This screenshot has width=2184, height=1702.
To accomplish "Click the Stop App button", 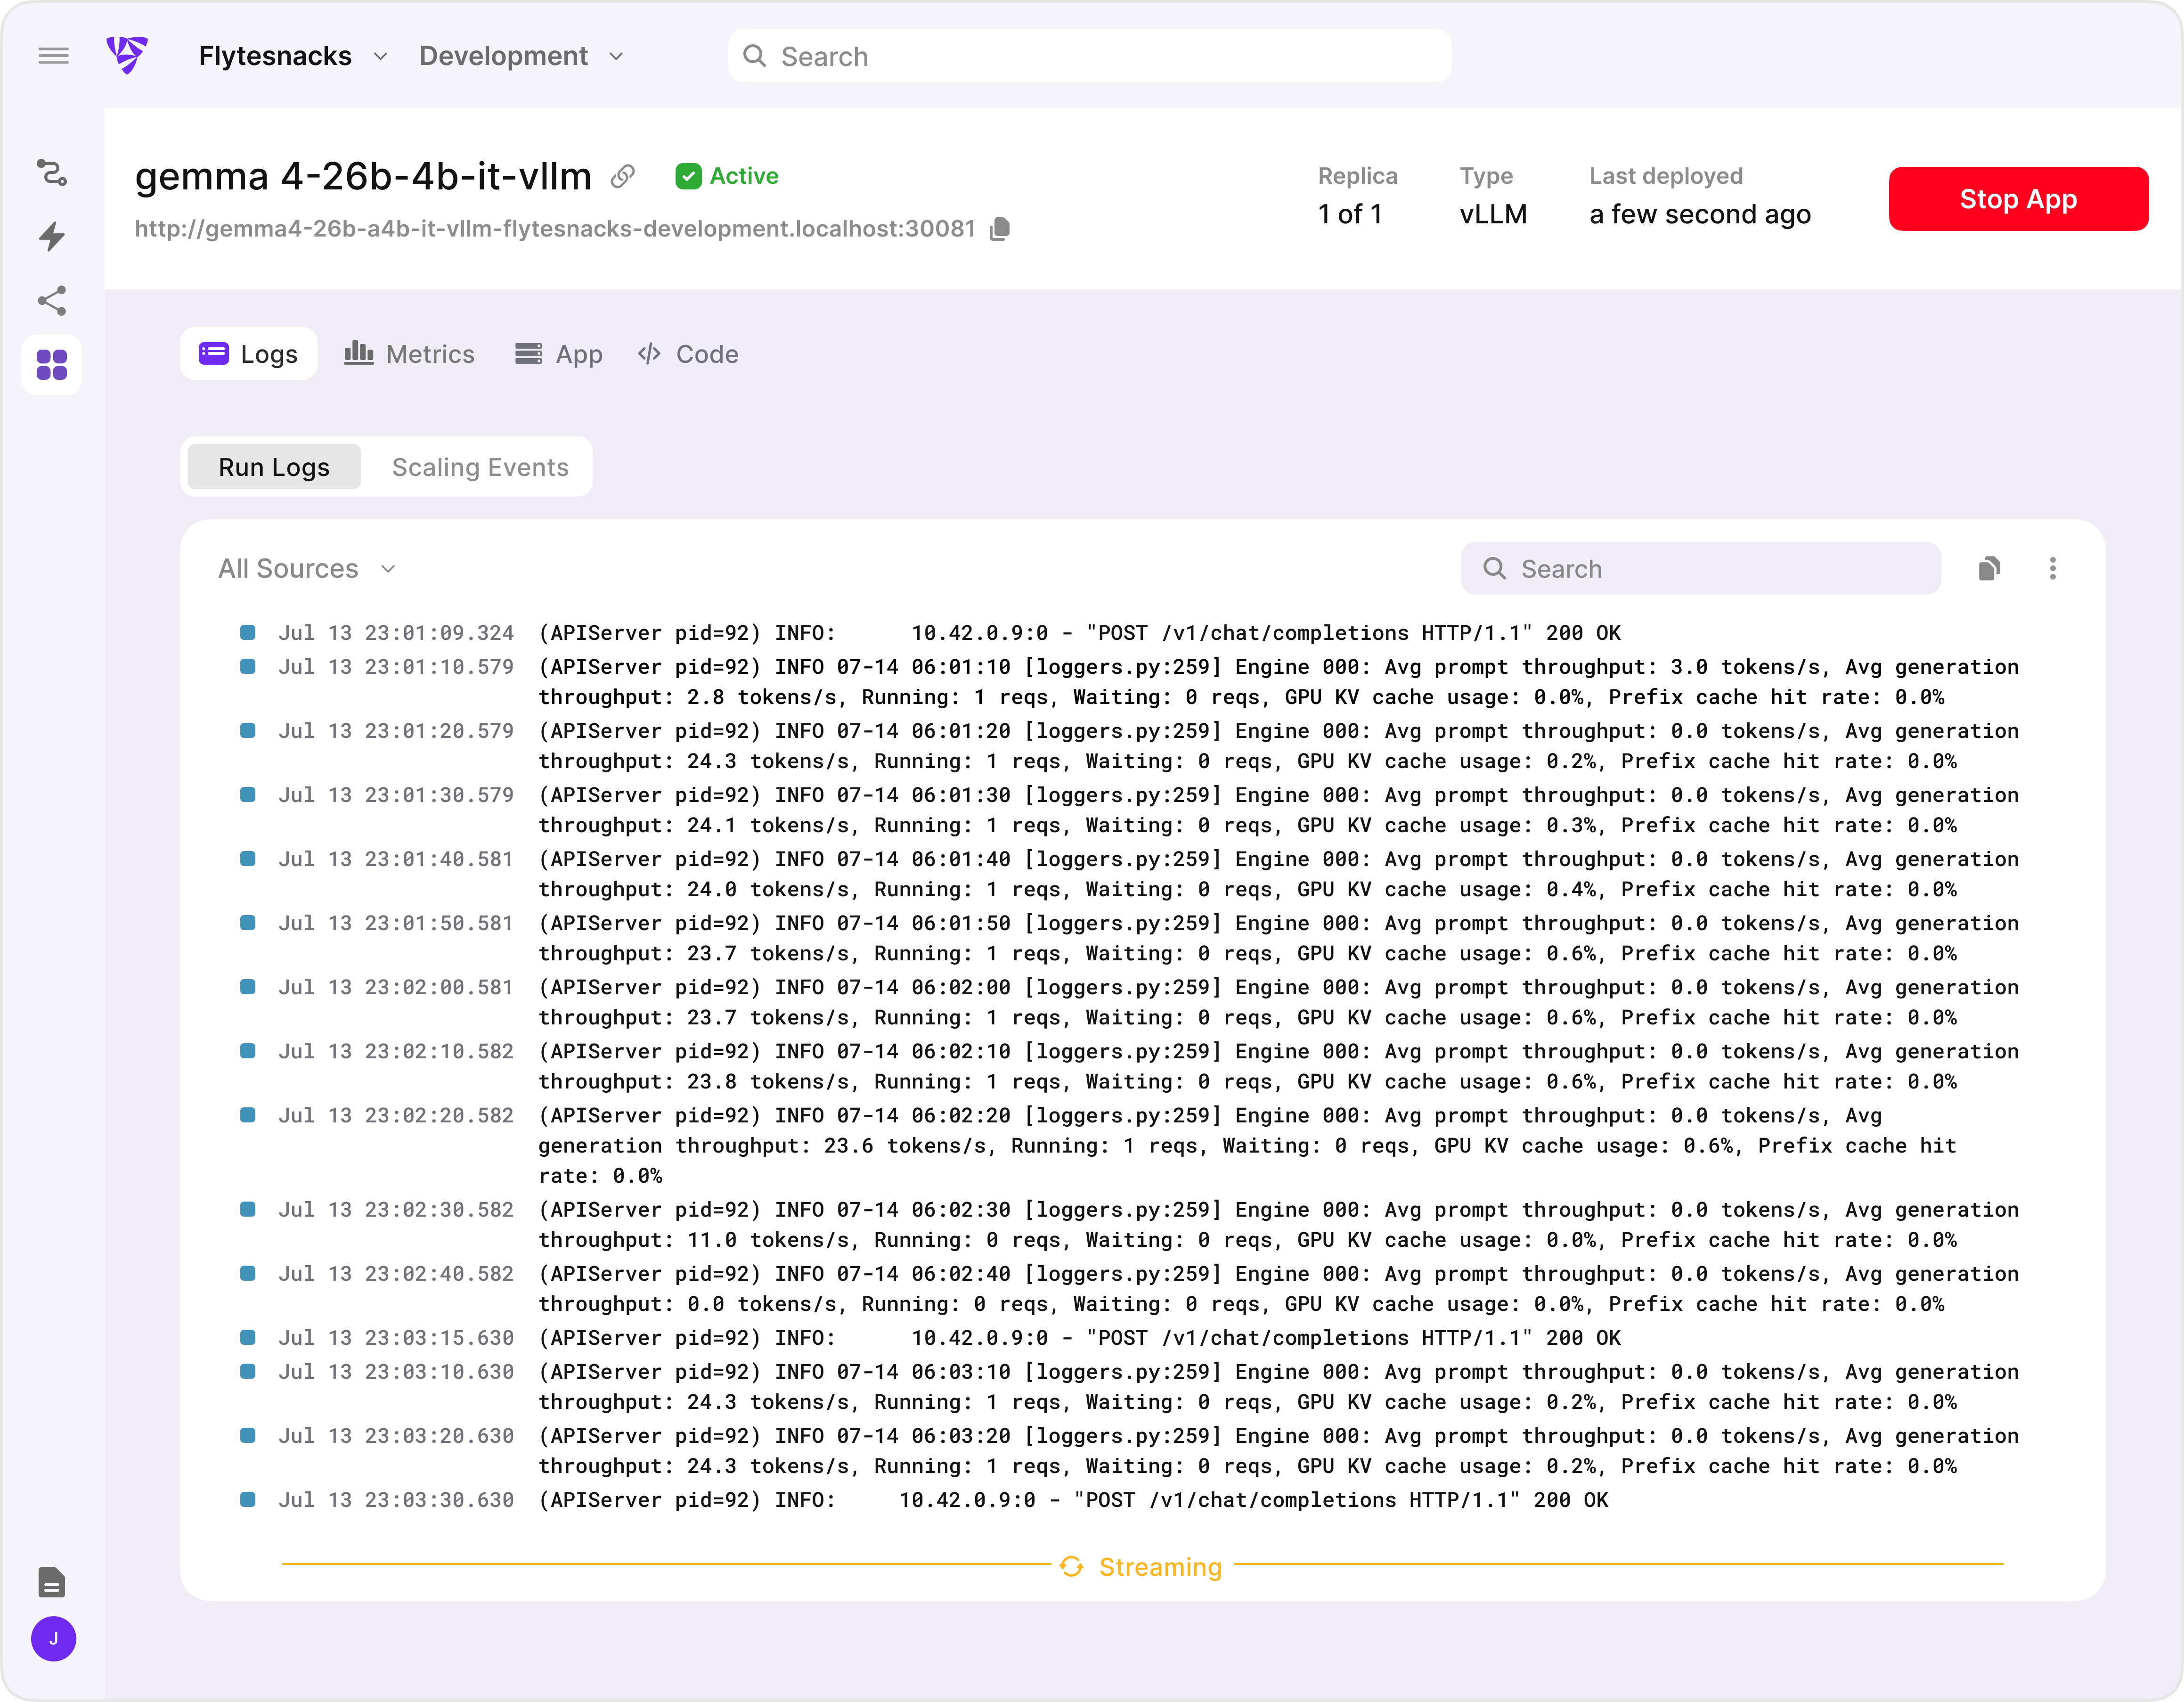I will click(x=2018, y=199).
